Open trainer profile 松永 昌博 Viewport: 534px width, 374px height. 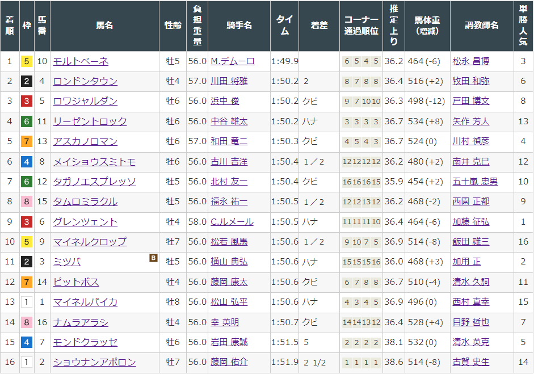coord(471,61)
